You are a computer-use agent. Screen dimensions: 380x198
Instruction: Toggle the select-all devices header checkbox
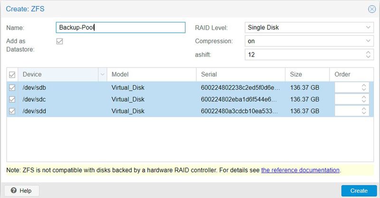[x=12, y=75]
